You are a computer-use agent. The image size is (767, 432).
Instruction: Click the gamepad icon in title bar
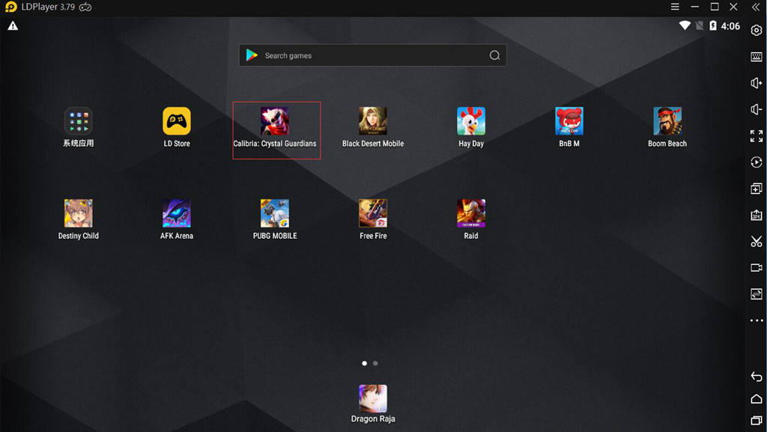[85, 7]
